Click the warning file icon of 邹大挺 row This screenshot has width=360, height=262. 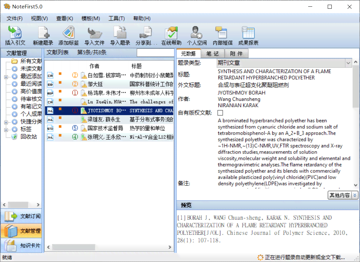(x=83, y=84)
